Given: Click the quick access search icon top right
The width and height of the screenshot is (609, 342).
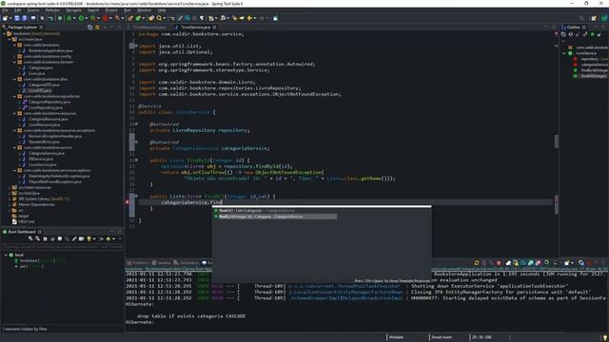Looking at the screenshot, I should [x=581, y=18].
